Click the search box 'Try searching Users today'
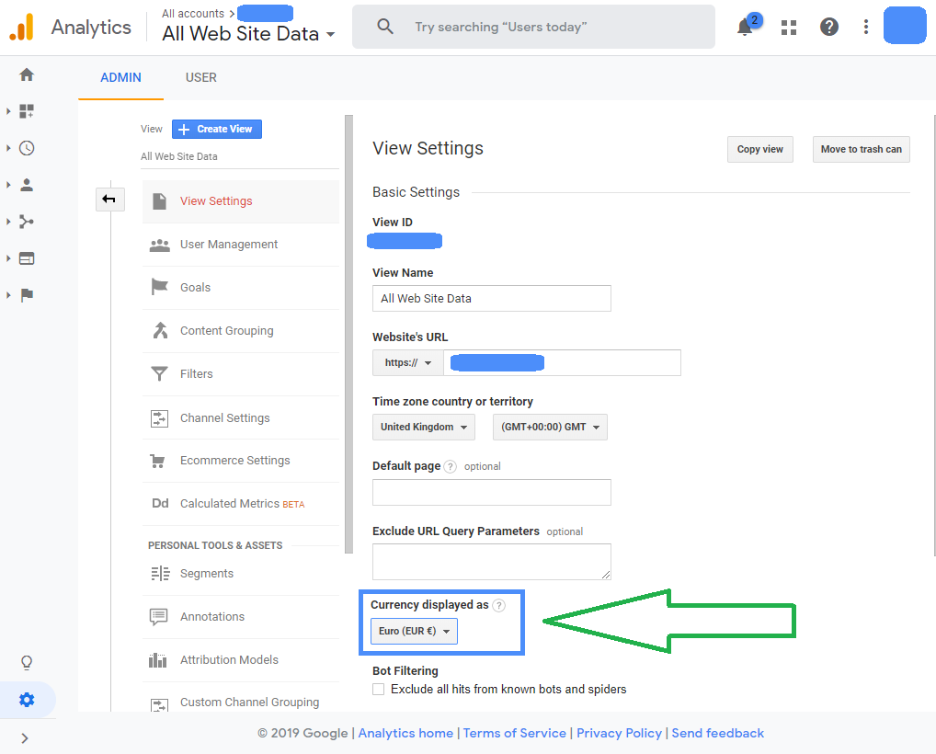Screen dimensions: 936x754 point(533,27)
